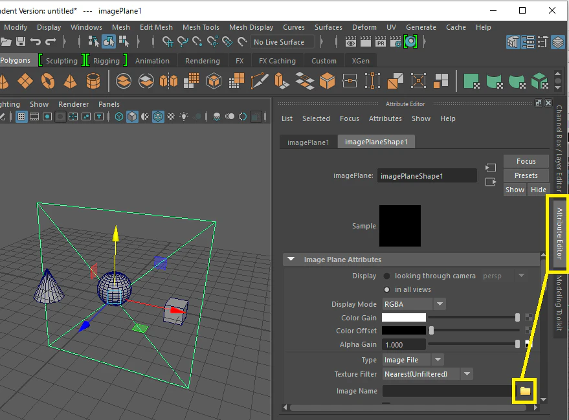This screenshot has width=569, height=420.
Task: Toggle viewport grid display
Action: (x=21, y=116)
